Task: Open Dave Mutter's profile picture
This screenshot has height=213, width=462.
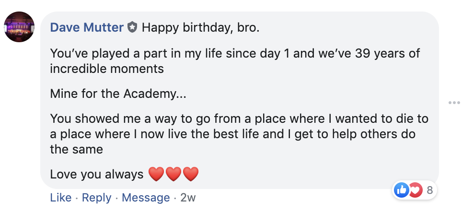Action: click(x=19, y=27)
